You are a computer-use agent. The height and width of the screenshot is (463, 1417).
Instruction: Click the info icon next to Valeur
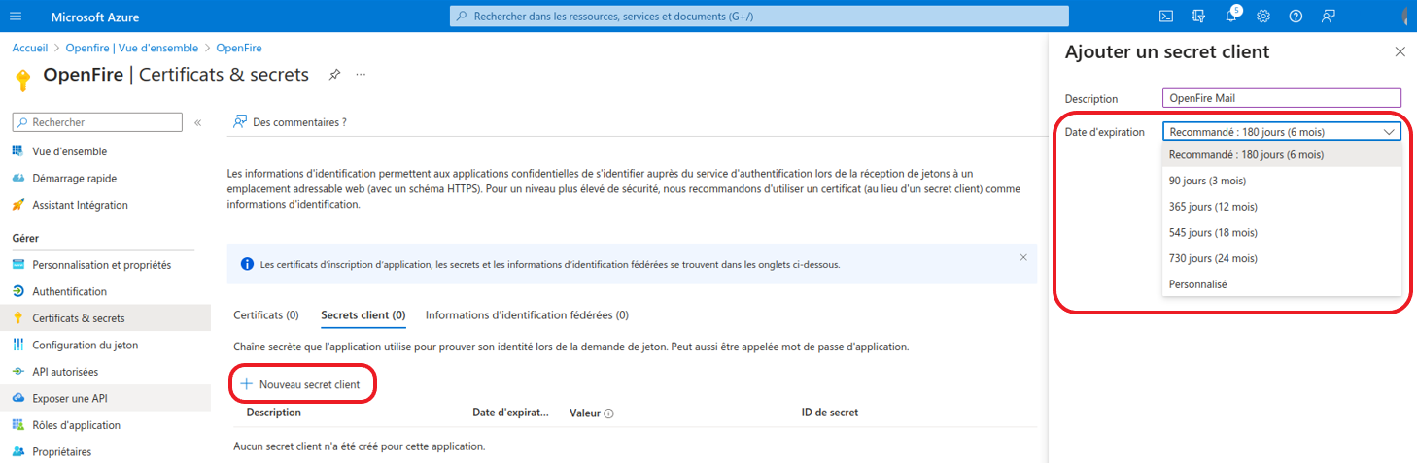608,413
